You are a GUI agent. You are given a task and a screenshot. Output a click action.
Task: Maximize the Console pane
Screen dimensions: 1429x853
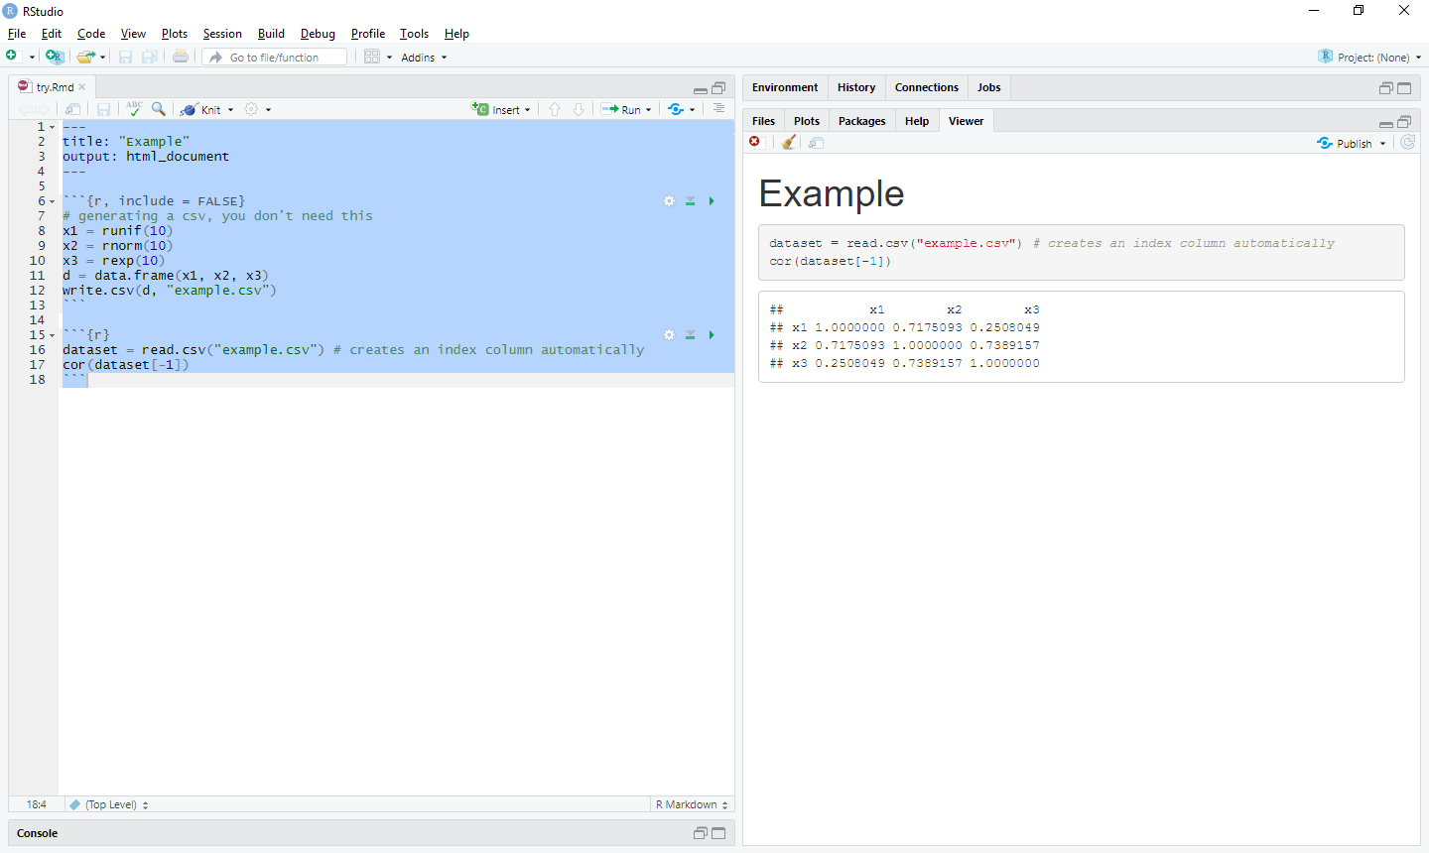(x=719, y=833)
